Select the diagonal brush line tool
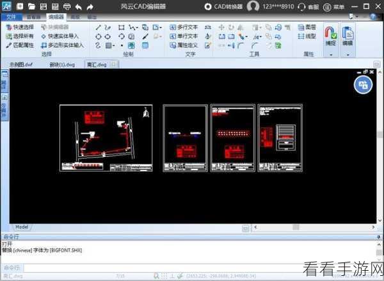The height and width of the screenshot is (281, 384). [x=145, y=36]
